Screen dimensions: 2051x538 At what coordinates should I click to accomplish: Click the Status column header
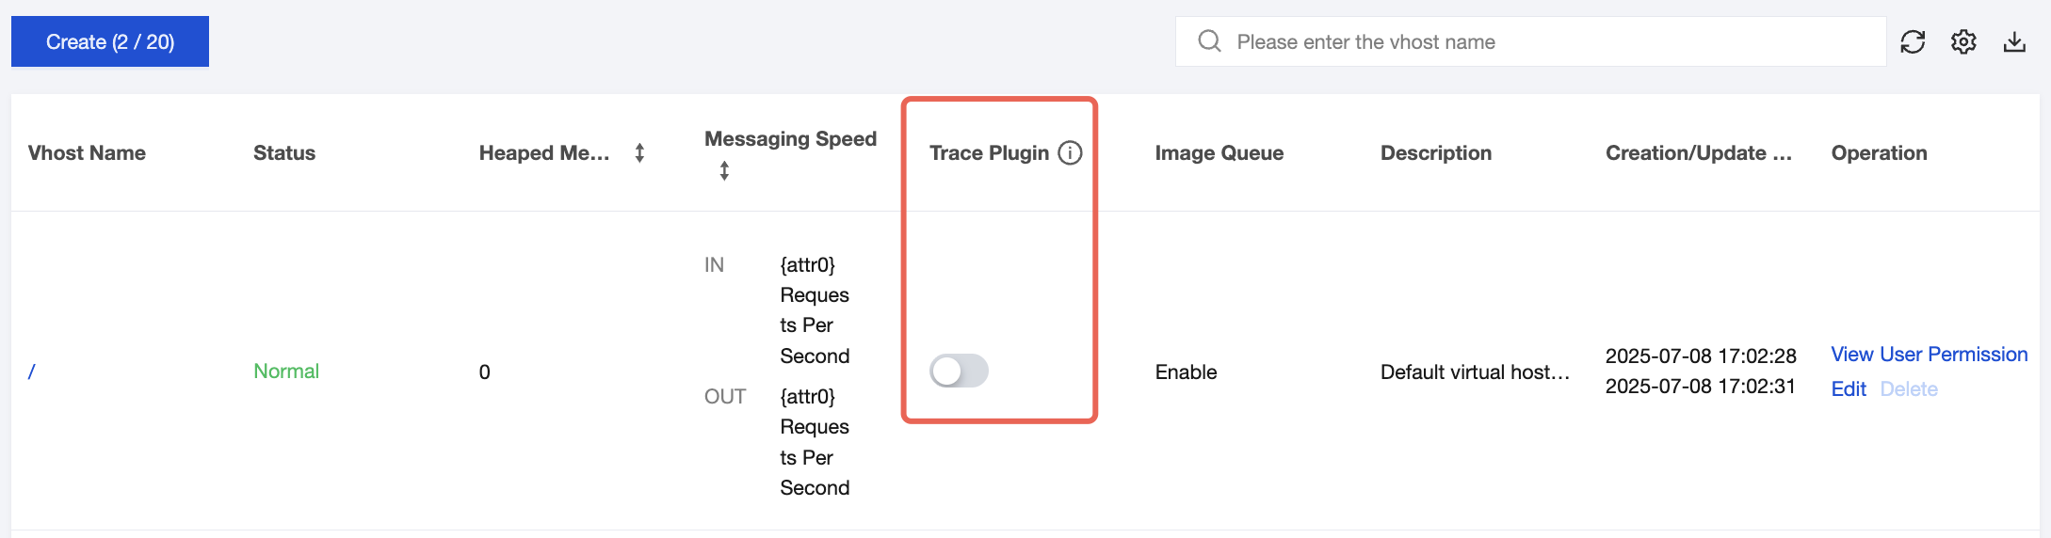(x=284, y=152)
